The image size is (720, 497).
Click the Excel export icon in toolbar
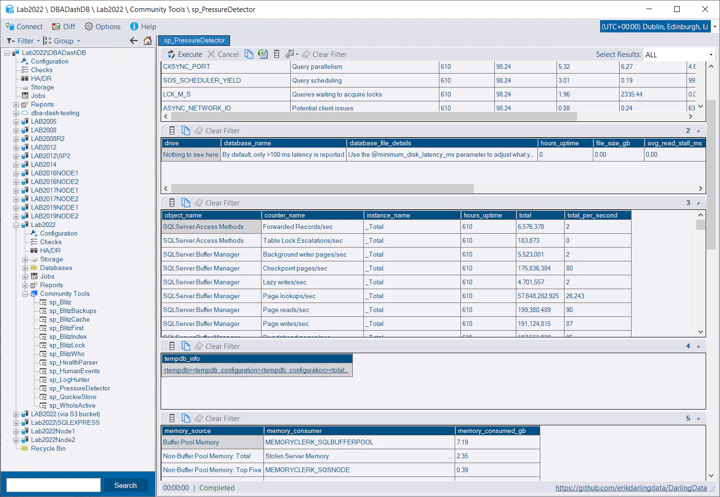(263, 54)
